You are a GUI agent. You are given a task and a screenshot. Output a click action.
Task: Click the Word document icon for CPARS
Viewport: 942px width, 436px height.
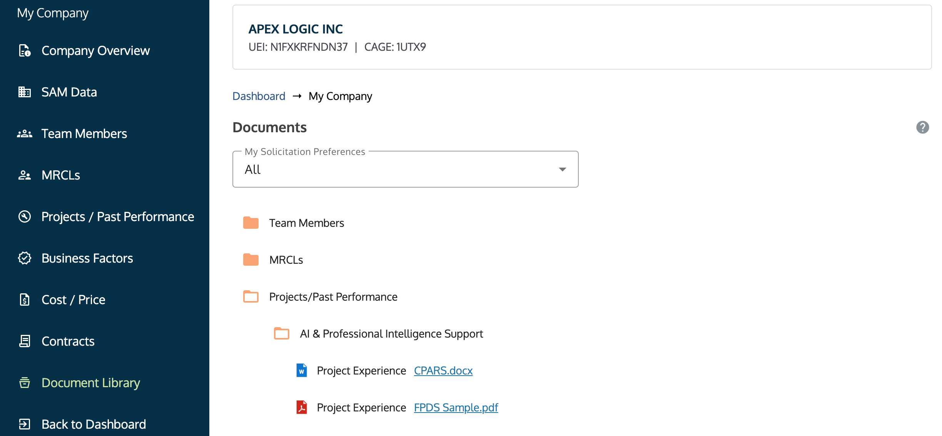[x=302, y=371]
